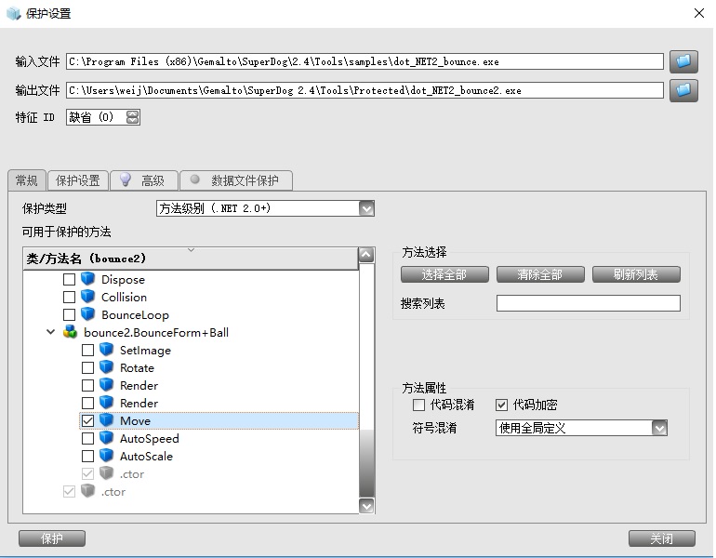Click the 选择全部 button
This screenshot has width=716, height=558.
click(444, 274)
